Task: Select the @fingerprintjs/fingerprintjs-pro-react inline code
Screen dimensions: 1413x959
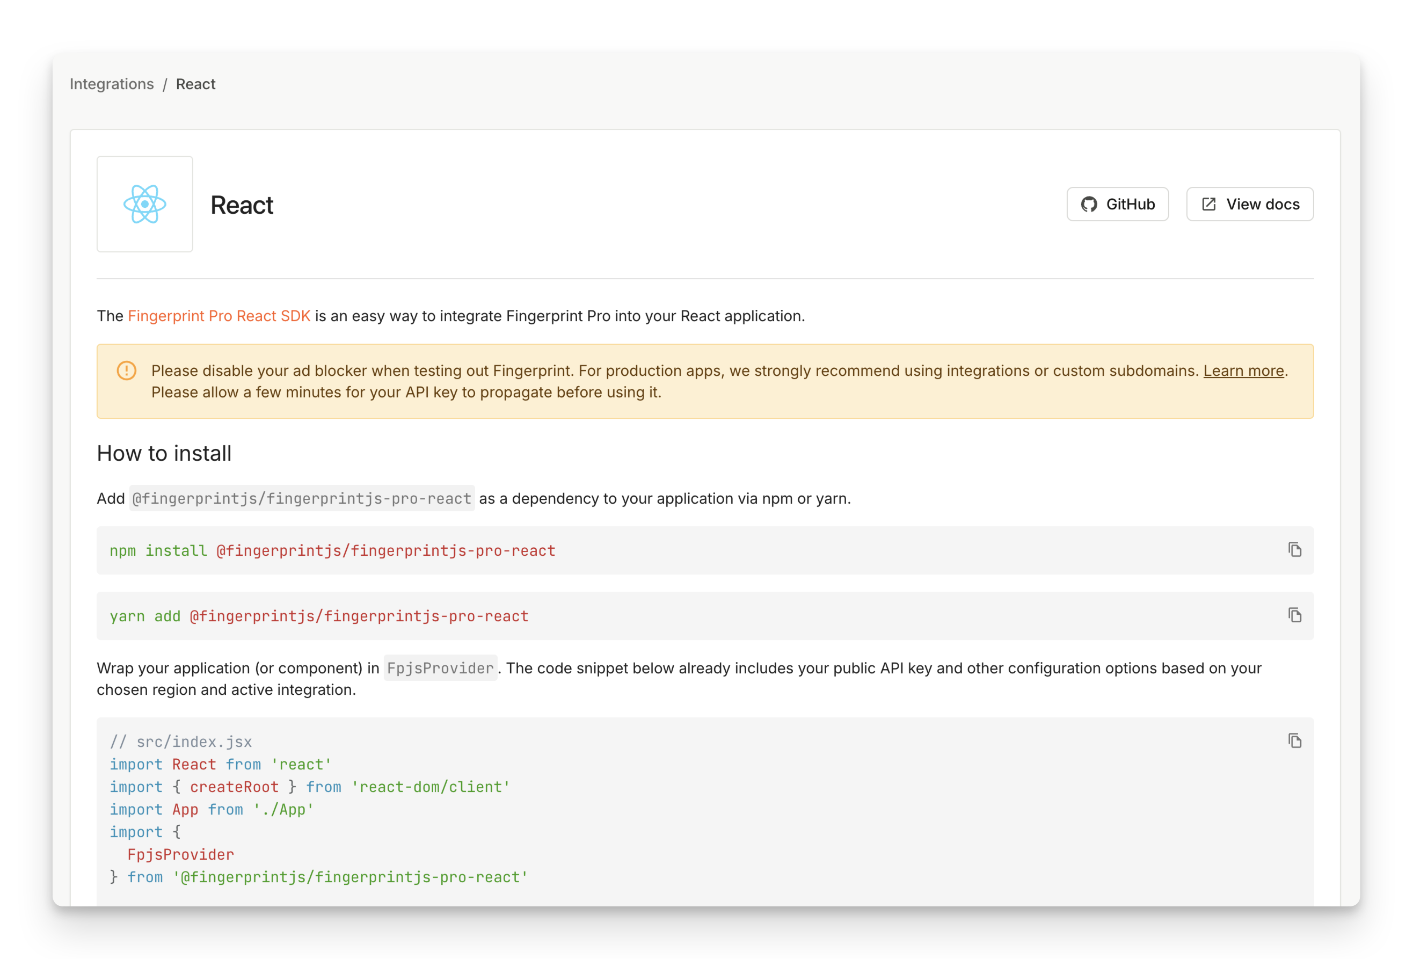Action: (x=302, y=498)
